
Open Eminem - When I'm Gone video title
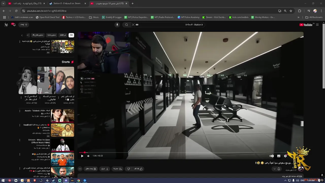coord(39,141)
